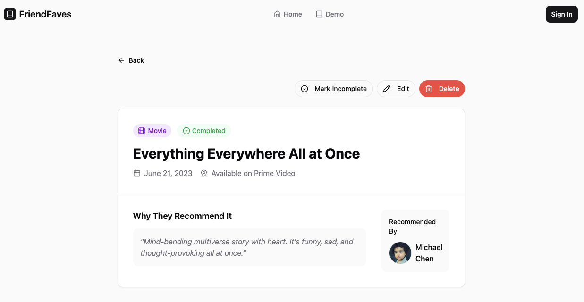Toggle item status with Mark Incomplete
This screenshot has height=302, width=584.
[x=334, y=89]
